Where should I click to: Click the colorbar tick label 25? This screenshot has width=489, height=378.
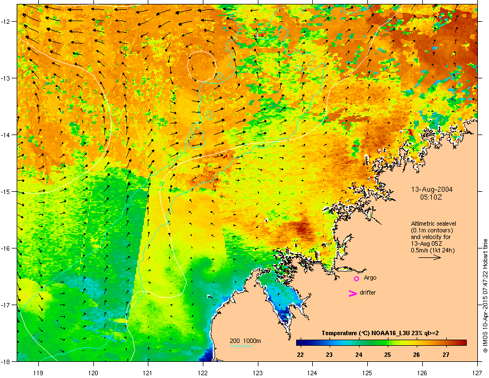tap(387, 355)
